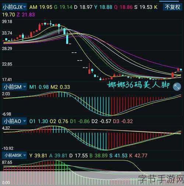Select the D3 -0.32 value
The image size is (184, 186).
coord(123,121)
